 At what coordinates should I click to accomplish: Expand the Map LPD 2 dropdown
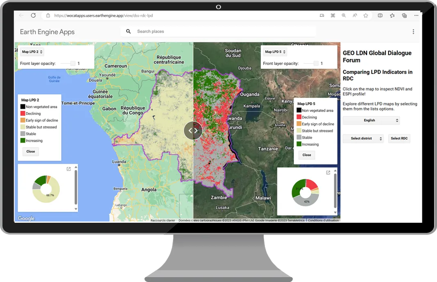[x=32, y=52]
